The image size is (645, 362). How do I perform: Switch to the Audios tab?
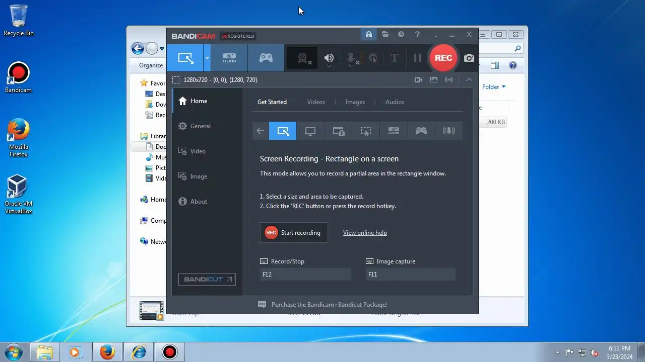[395, 102]
